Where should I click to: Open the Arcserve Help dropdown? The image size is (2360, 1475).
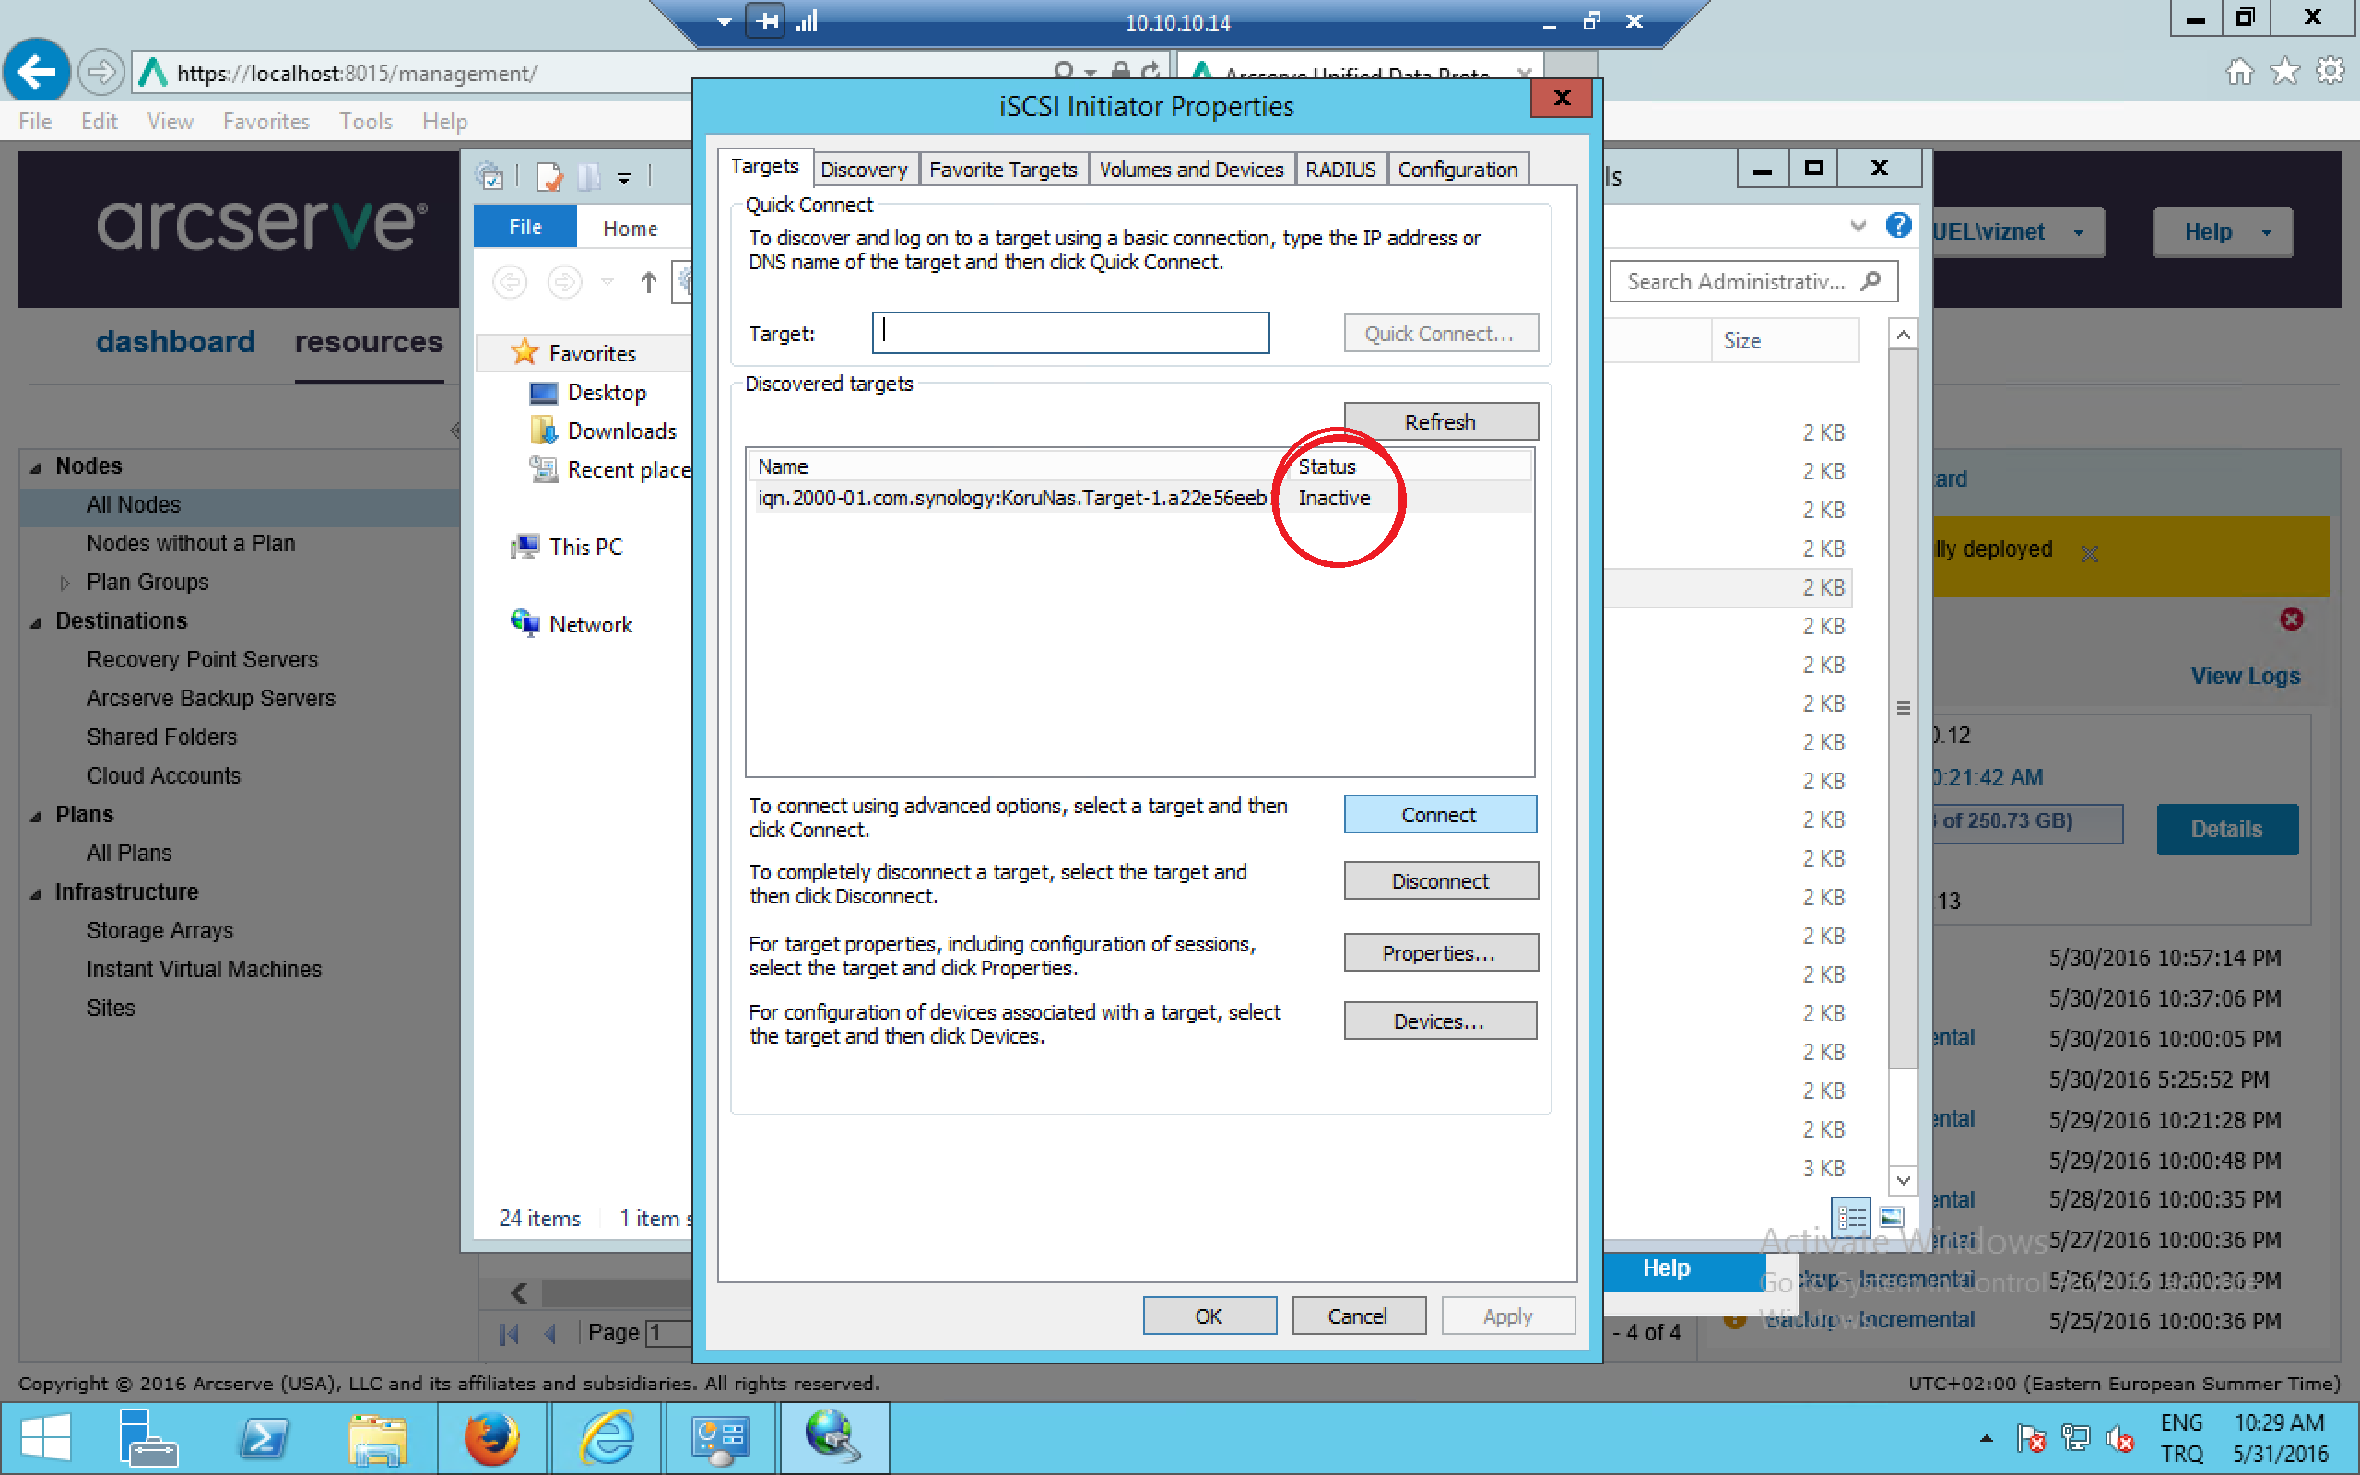2222,232
